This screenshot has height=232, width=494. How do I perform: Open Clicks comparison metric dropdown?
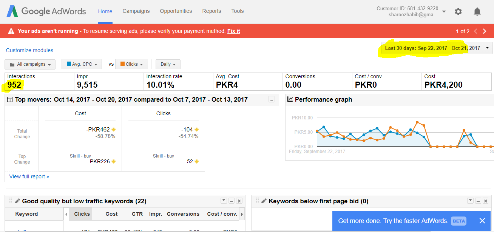[131, 64]
